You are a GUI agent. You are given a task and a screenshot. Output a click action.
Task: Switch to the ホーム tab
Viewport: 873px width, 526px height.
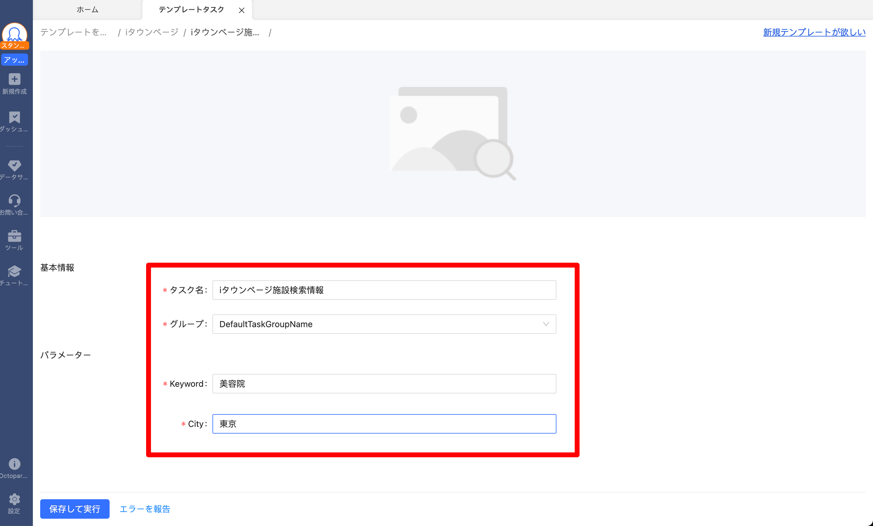87,10
